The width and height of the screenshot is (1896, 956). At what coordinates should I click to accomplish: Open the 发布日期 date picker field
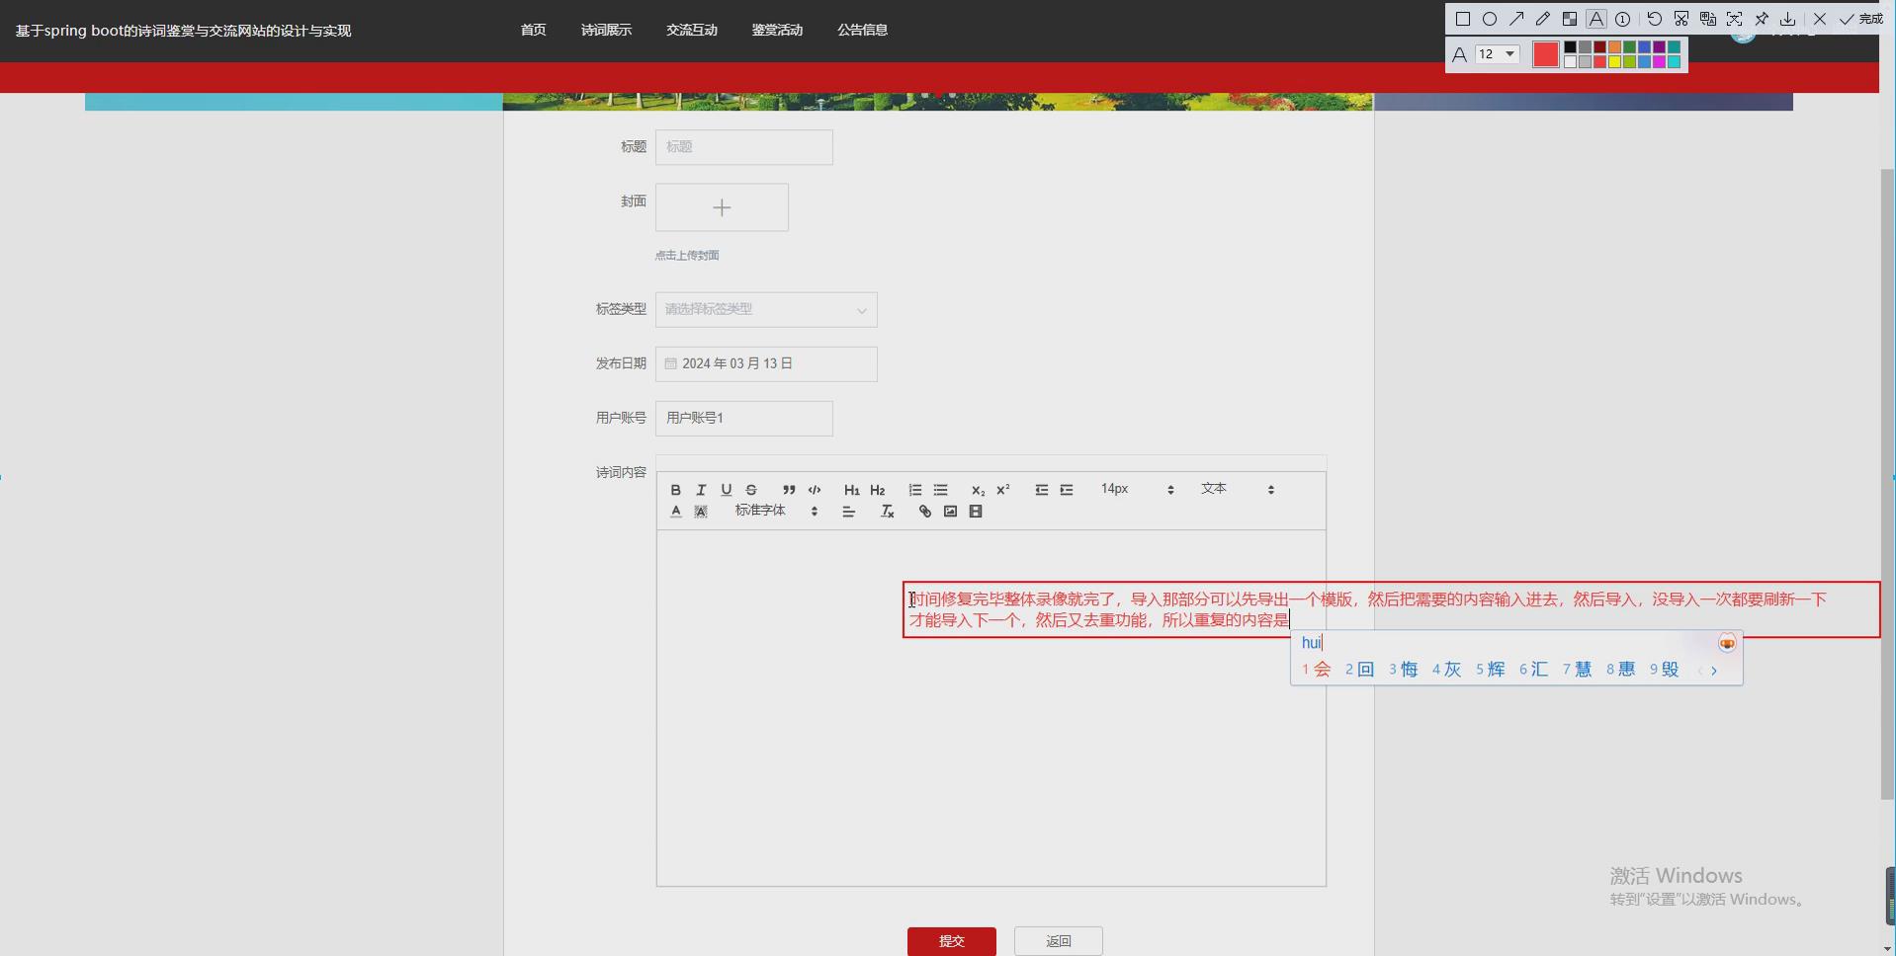click(x=766, y=363)
